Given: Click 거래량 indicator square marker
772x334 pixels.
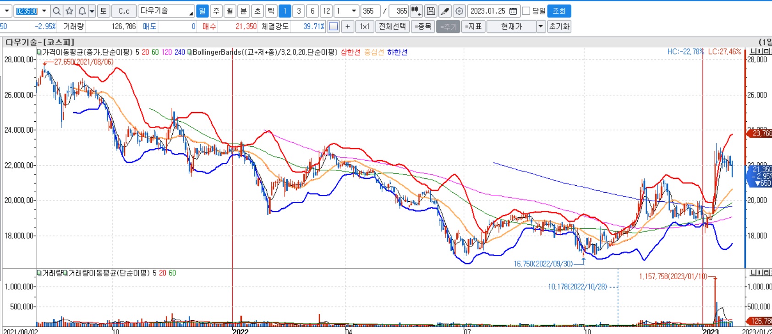Looking at the screenshot, I should pyautogui.click(x=39, y=273).
